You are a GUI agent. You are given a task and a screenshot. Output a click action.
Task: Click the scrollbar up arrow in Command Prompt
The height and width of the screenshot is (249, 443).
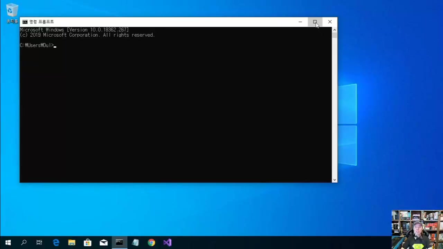click(x=334, y=30)
